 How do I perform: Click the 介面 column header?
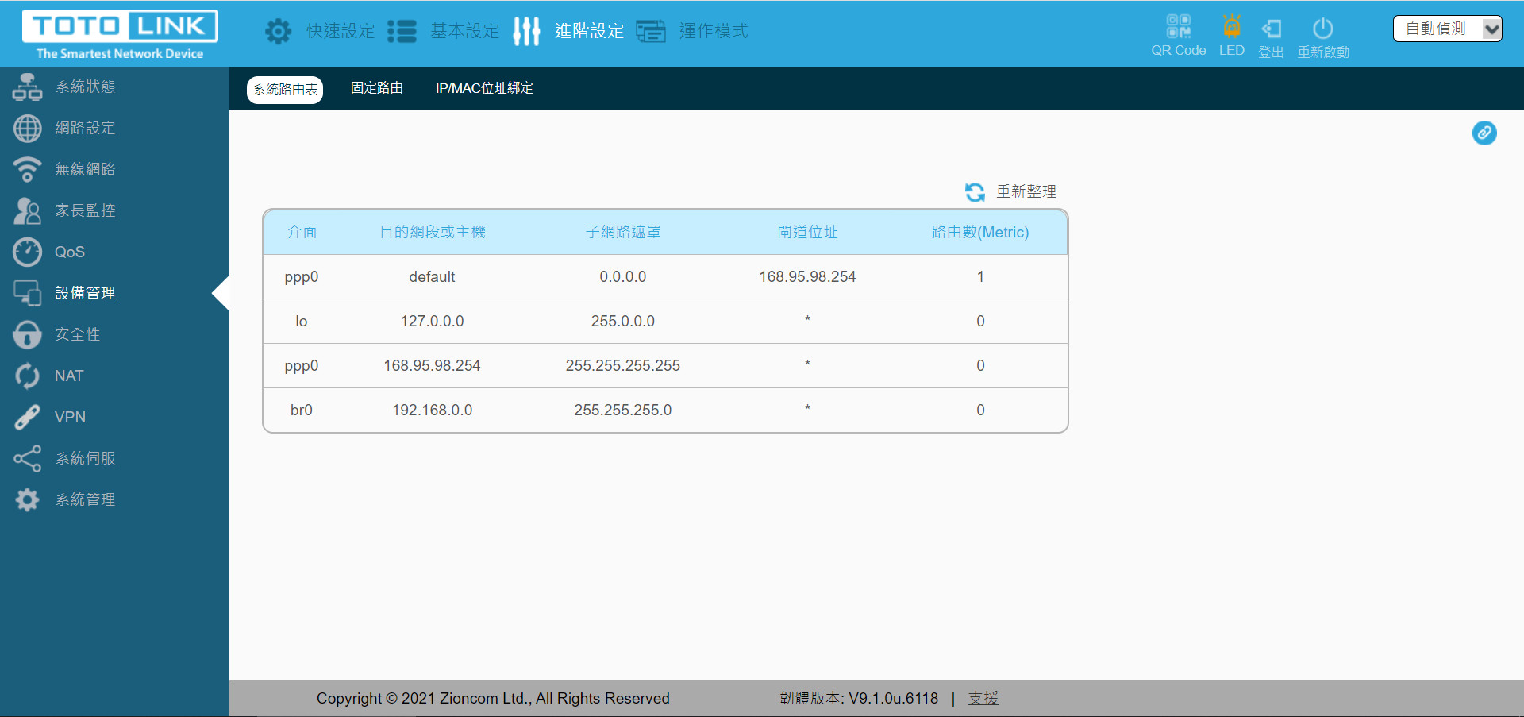(302, 232)
